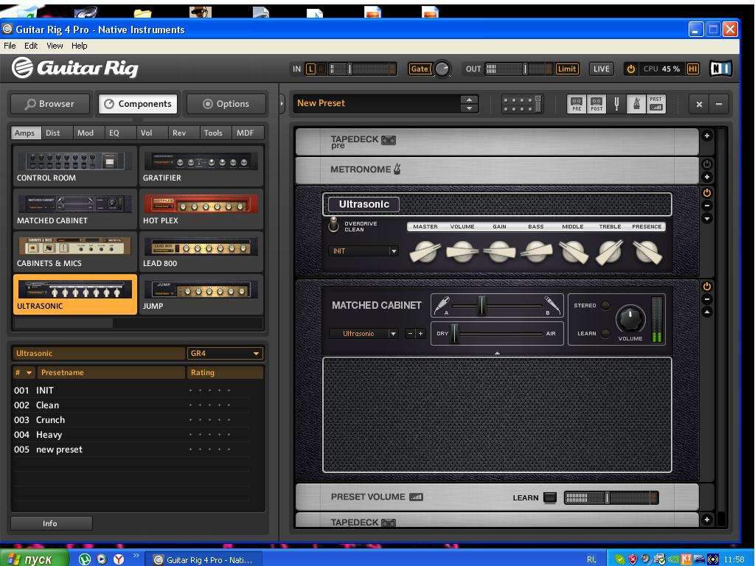Image resolution: width=755 pixels, height=566 pixels.
Task: Click the LIVE button
Action: click(x=601, y=69)
